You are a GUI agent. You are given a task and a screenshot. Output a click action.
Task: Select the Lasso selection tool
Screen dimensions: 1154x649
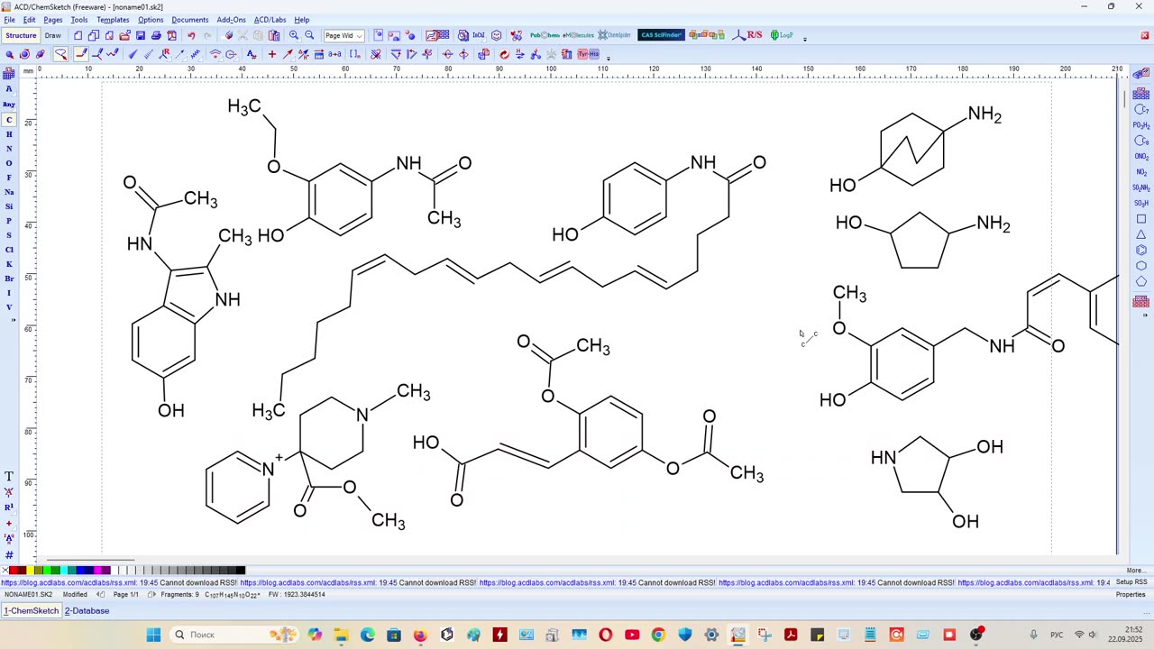60,54
